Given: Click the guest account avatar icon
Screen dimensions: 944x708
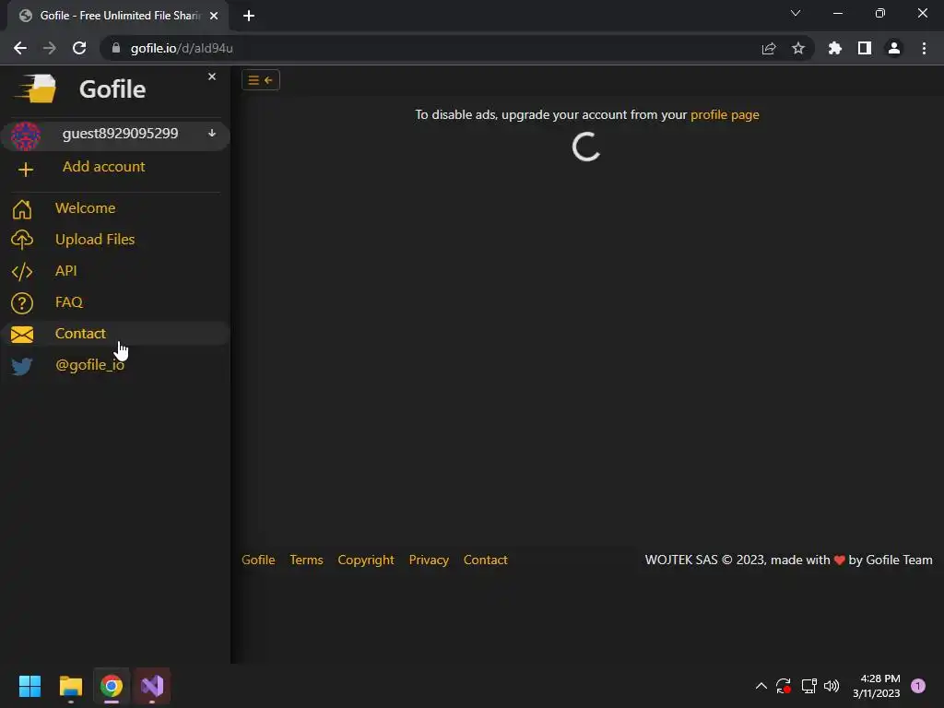Looking at the screenshot, I should click(25, 136).
